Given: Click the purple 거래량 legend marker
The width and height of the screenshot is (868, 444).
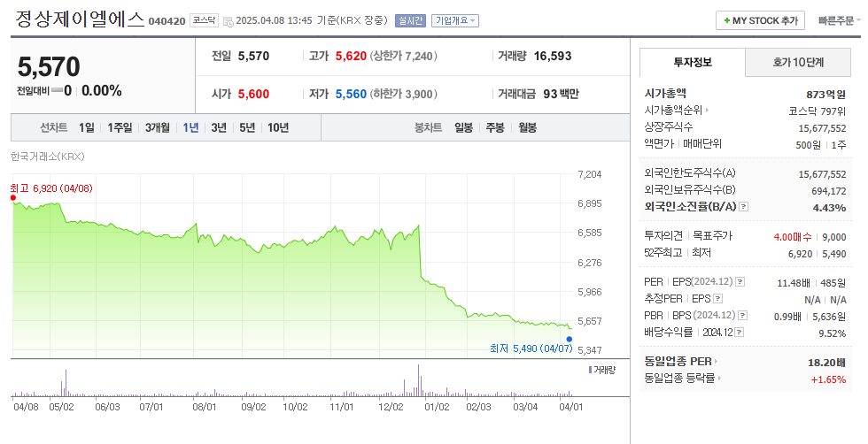Looking at the screenshot, I should [590, 370].
